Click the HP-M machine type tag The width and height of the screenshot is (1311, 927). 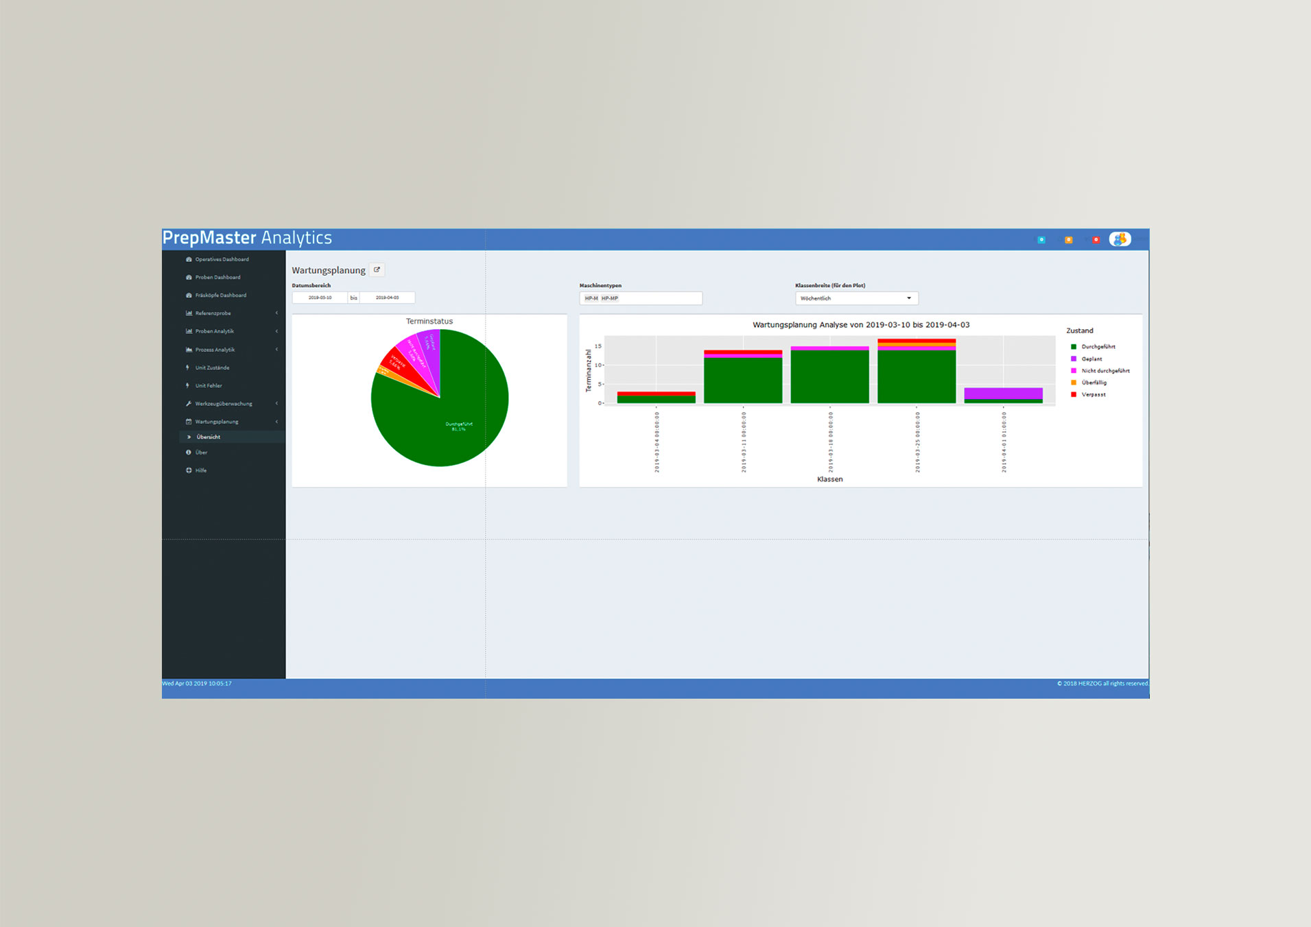pyautogui.click(x=591, y=298)
